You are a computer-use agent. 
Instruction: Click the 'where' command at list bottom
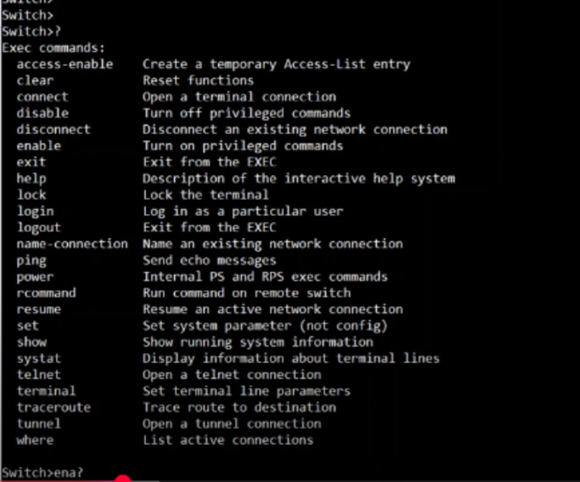(x=35, y=440)
